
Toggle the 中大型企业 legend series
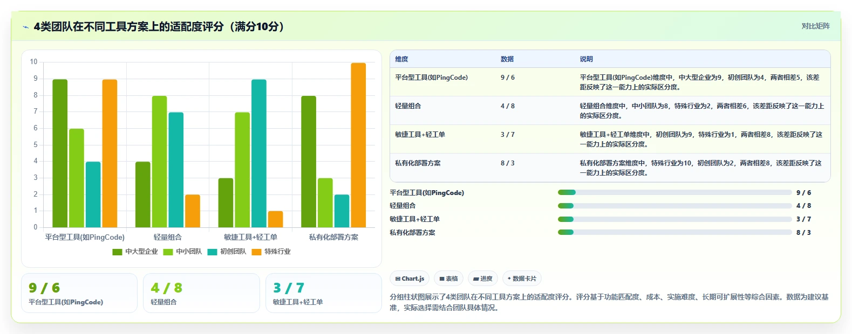135,252
